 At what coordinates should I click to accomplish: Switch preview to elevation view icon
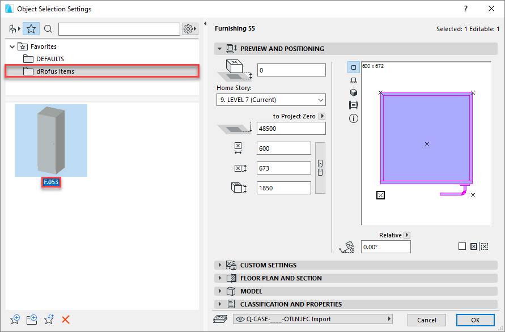pyautogui.click(x=354, y=80)
